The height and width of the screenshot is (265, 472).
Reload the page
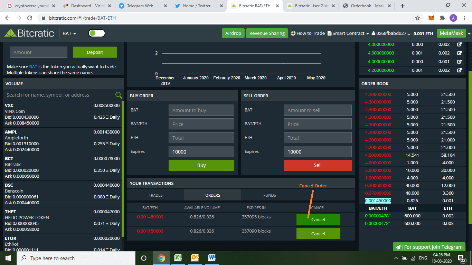tap(30, 18)
